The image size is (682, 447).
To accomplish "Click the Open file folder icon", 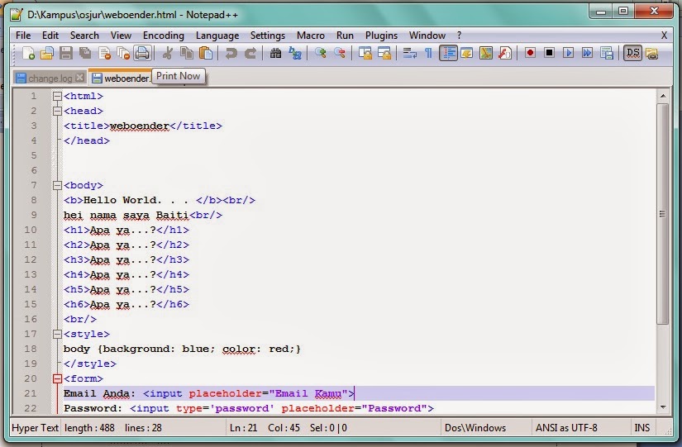I will click(47, 54).
